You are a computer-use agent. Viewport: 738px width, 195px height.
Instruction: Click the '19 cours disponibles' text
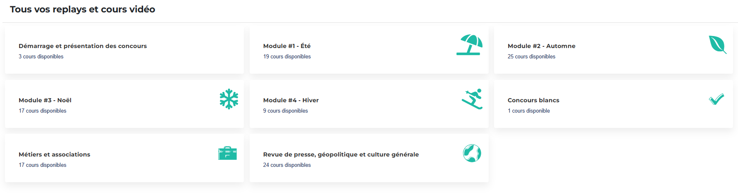tap(287, 57)
